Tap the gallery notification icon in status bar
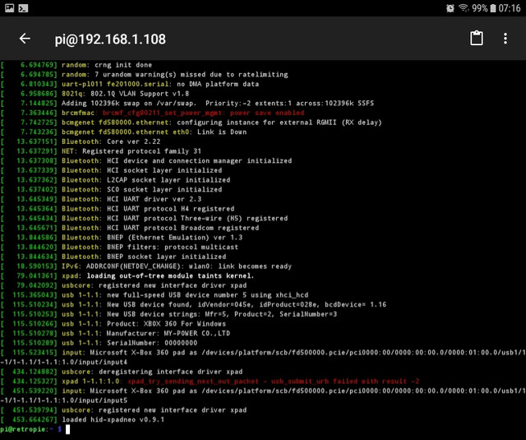The width and height of the screenshot is (526, 440). (9, 7)
